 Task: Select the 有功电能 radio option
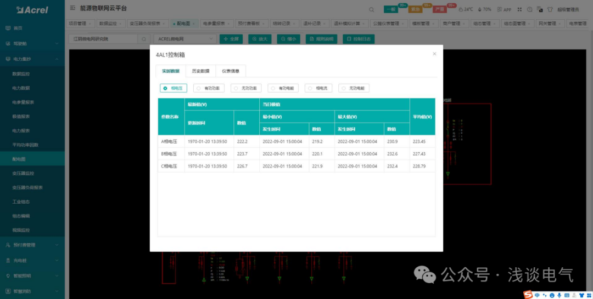(283, 88)
